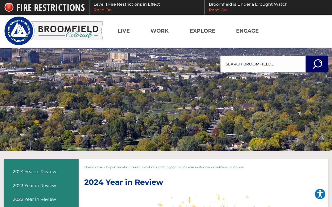This screenshot has width=332, height=207.
Task: Open 2022 Year in Review sidebar link
Action: pyautogui.click(x=34, y=199)
